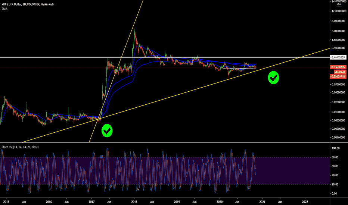Click the 2022 label on the time axis
Image resolution: width=348 pixels, height=205 pixels.
(x=305, y=202)
